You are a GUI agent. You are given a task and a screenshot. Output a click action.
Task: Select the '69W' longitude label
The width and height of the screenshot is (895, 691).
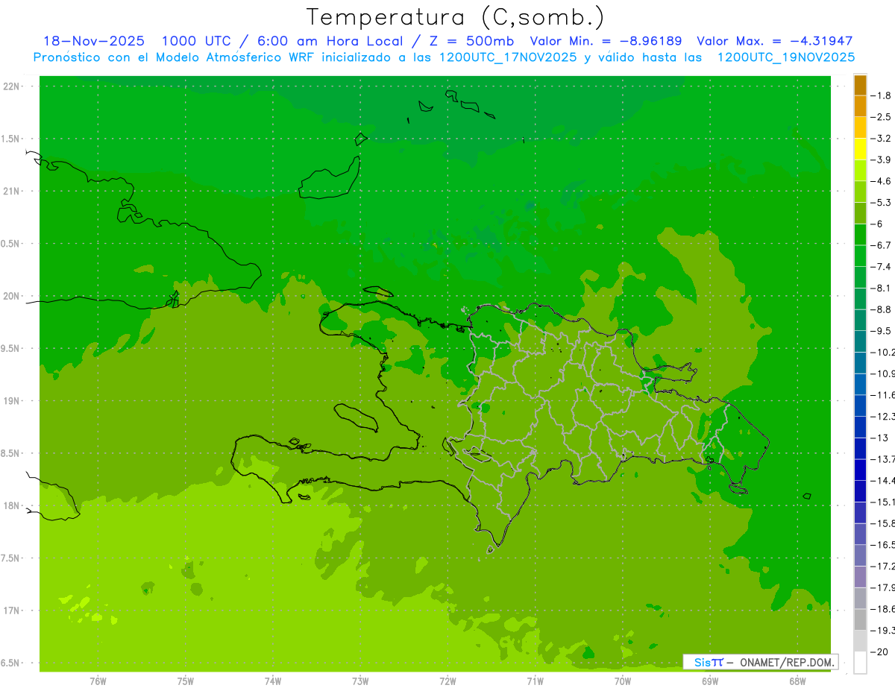(x=709, y=681)
